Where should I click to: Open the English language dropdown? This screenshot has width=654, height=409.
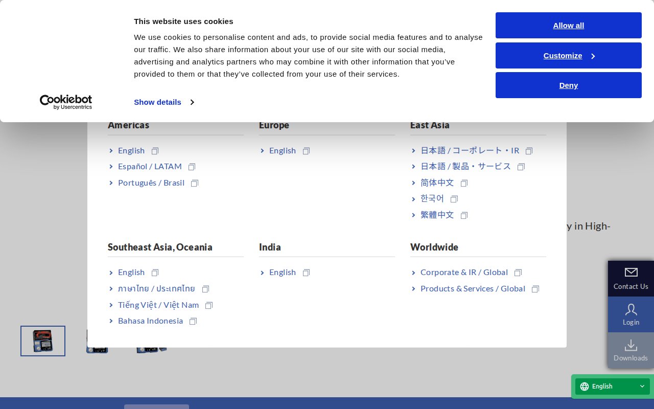[x=612, y=387]
